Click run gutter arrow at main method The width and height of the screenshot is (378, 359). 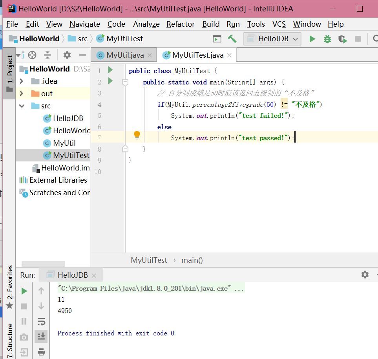coord(110,81)
